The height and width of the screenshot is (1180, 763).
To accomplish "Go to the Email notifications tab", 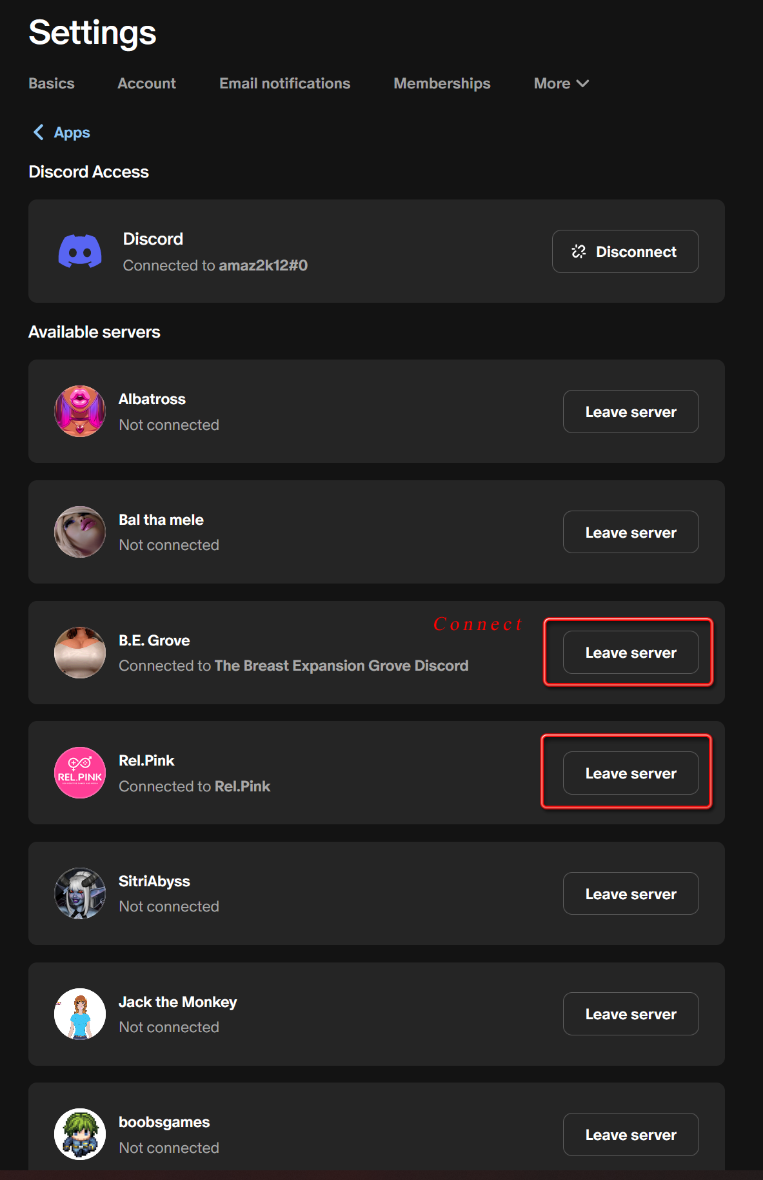I will pyautogui.click(x=284, y=83).
